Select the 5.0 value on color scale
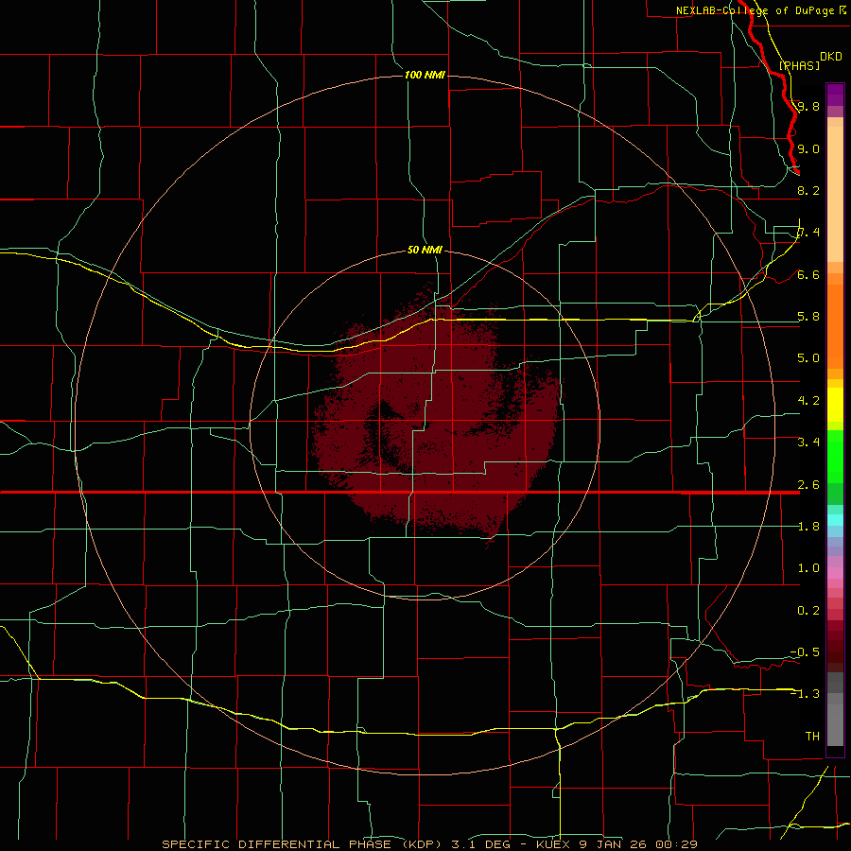The width and height of the screenshot is (851, 851). 808,358
